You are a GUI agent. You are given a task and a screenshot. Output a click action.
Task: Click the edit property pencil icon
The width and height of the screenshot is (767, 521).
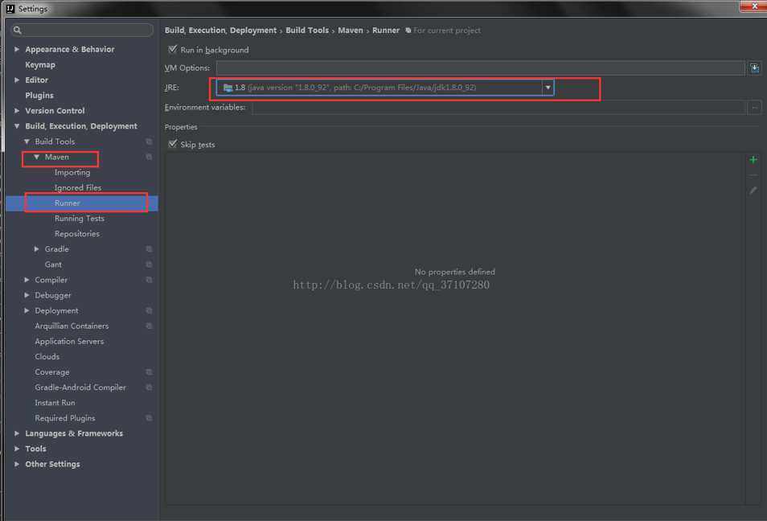(x=753, y=191)
